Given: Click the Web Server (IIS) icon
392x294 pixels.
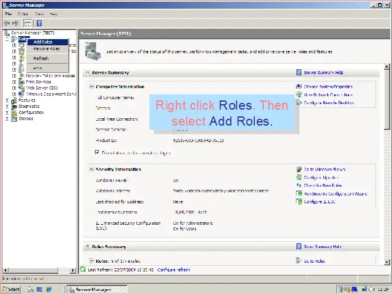Looking at the screenshot, I should coord(21,88).
